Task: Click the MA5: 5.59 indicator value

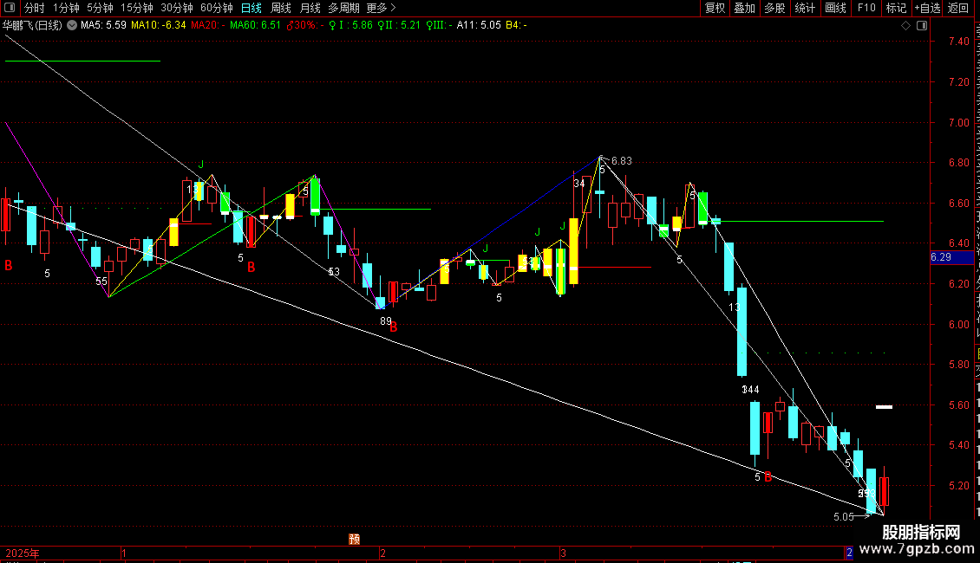Action: pos(103,25)
